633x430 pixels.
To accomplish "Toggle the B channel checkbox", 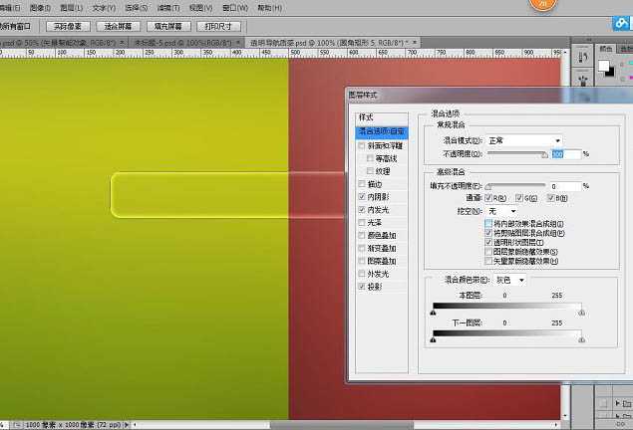I will 550,198.
